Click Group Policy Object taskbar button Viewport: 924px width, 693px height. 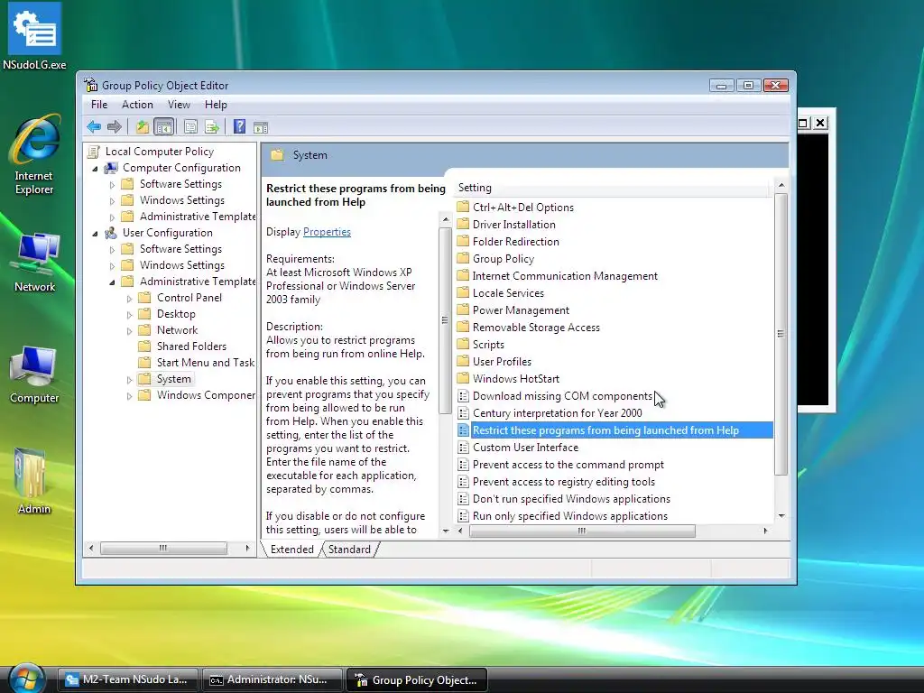[x=417, y=679]
